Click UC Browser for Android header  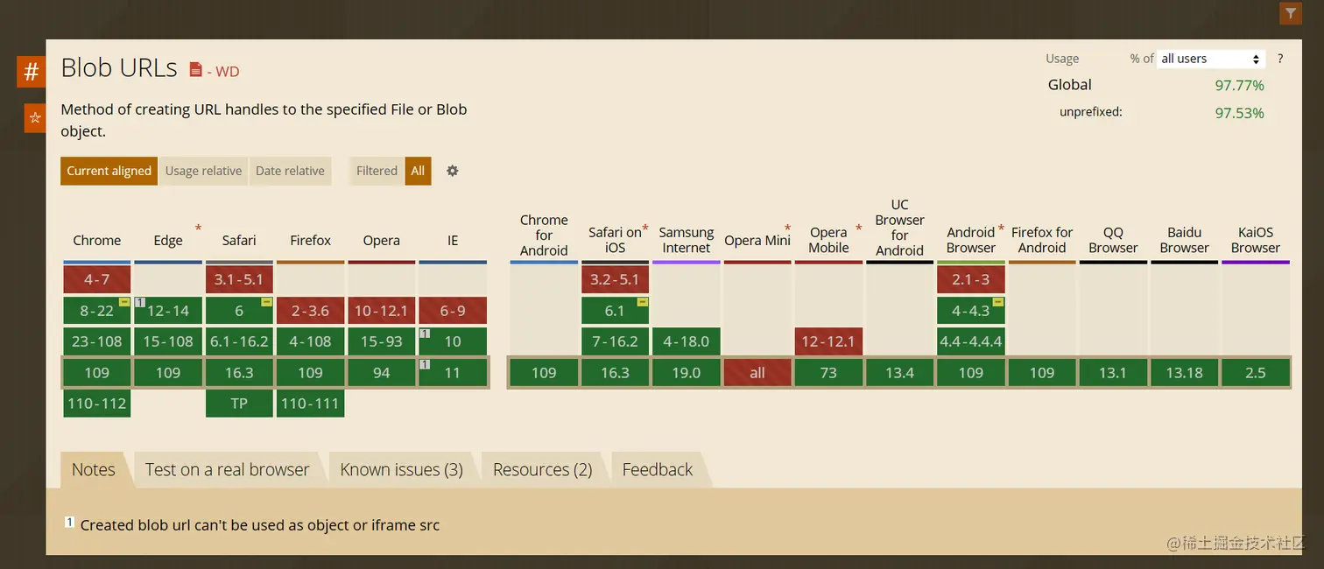(x=899, y=228)
